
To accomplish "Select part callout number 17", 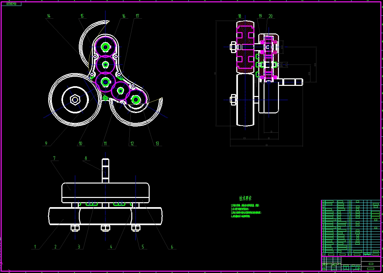I will 137,16.
